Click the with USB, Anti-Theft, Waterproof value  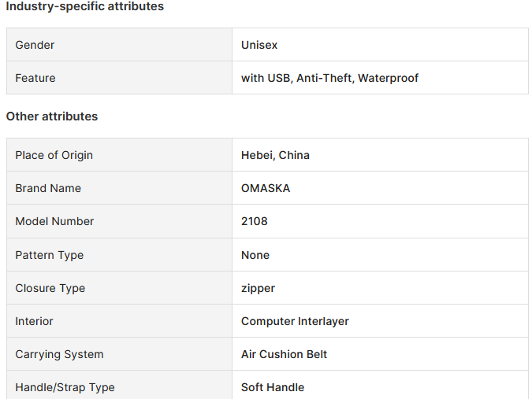click(329, 78)
